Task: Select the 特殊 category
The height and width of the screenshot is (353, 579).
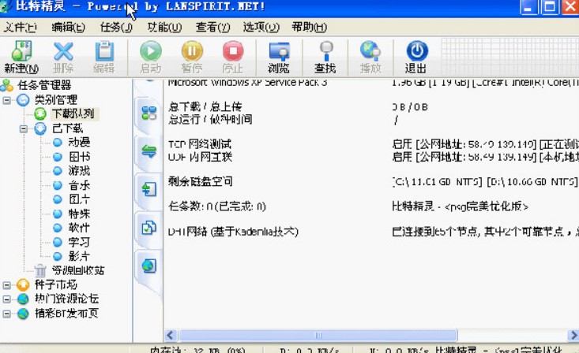Action: [79, 214]
